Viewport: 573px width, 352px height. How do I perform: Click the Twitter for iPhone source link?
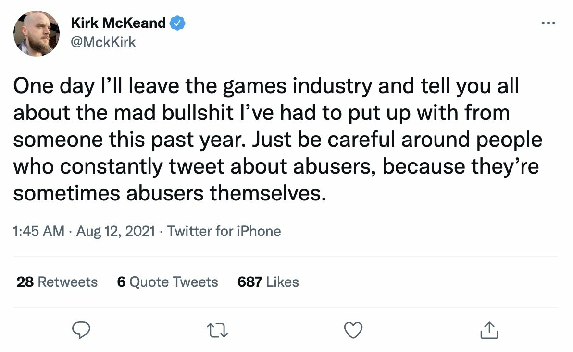pyautogui.click(x=224, y=231)
